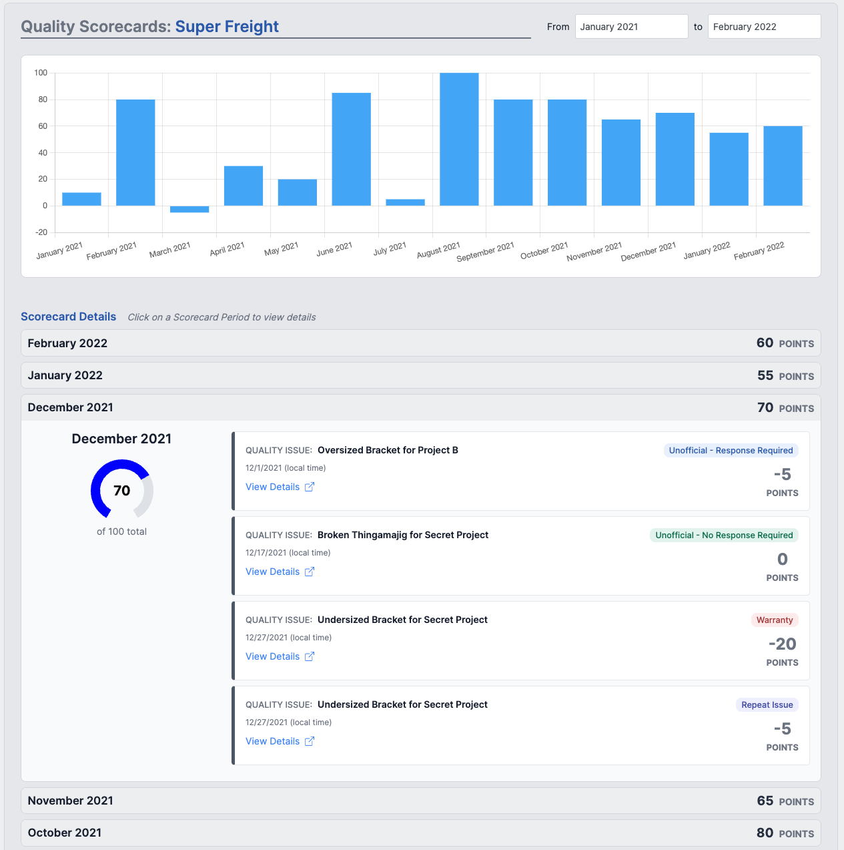Click the to date field showing February 2022

click(x=764, y=27)
